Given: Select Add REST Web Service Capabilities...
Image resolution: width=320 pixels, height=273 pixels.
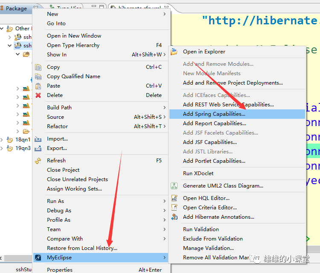Looking at the screenshot, I should (x=237, y=105).
